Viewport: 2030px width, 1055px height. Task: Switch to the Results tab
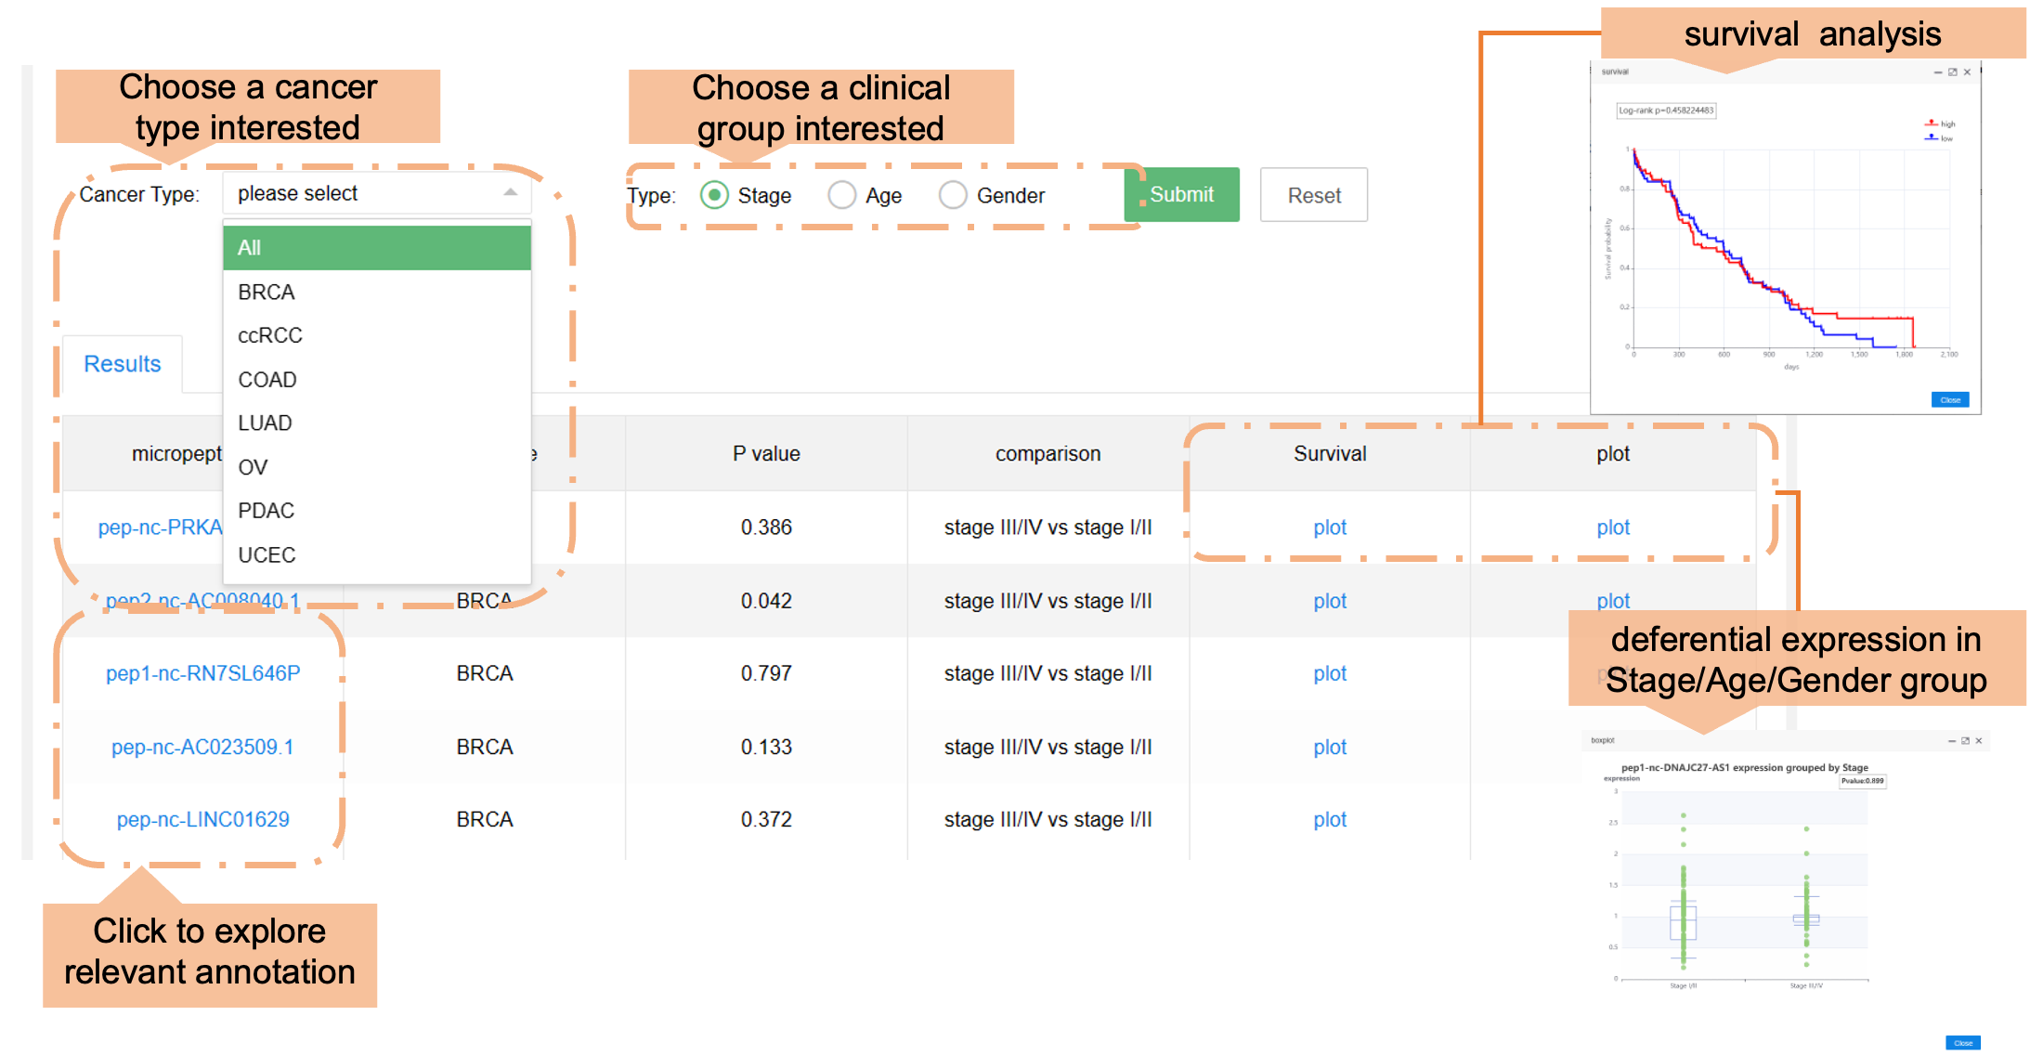click(123, 364)
